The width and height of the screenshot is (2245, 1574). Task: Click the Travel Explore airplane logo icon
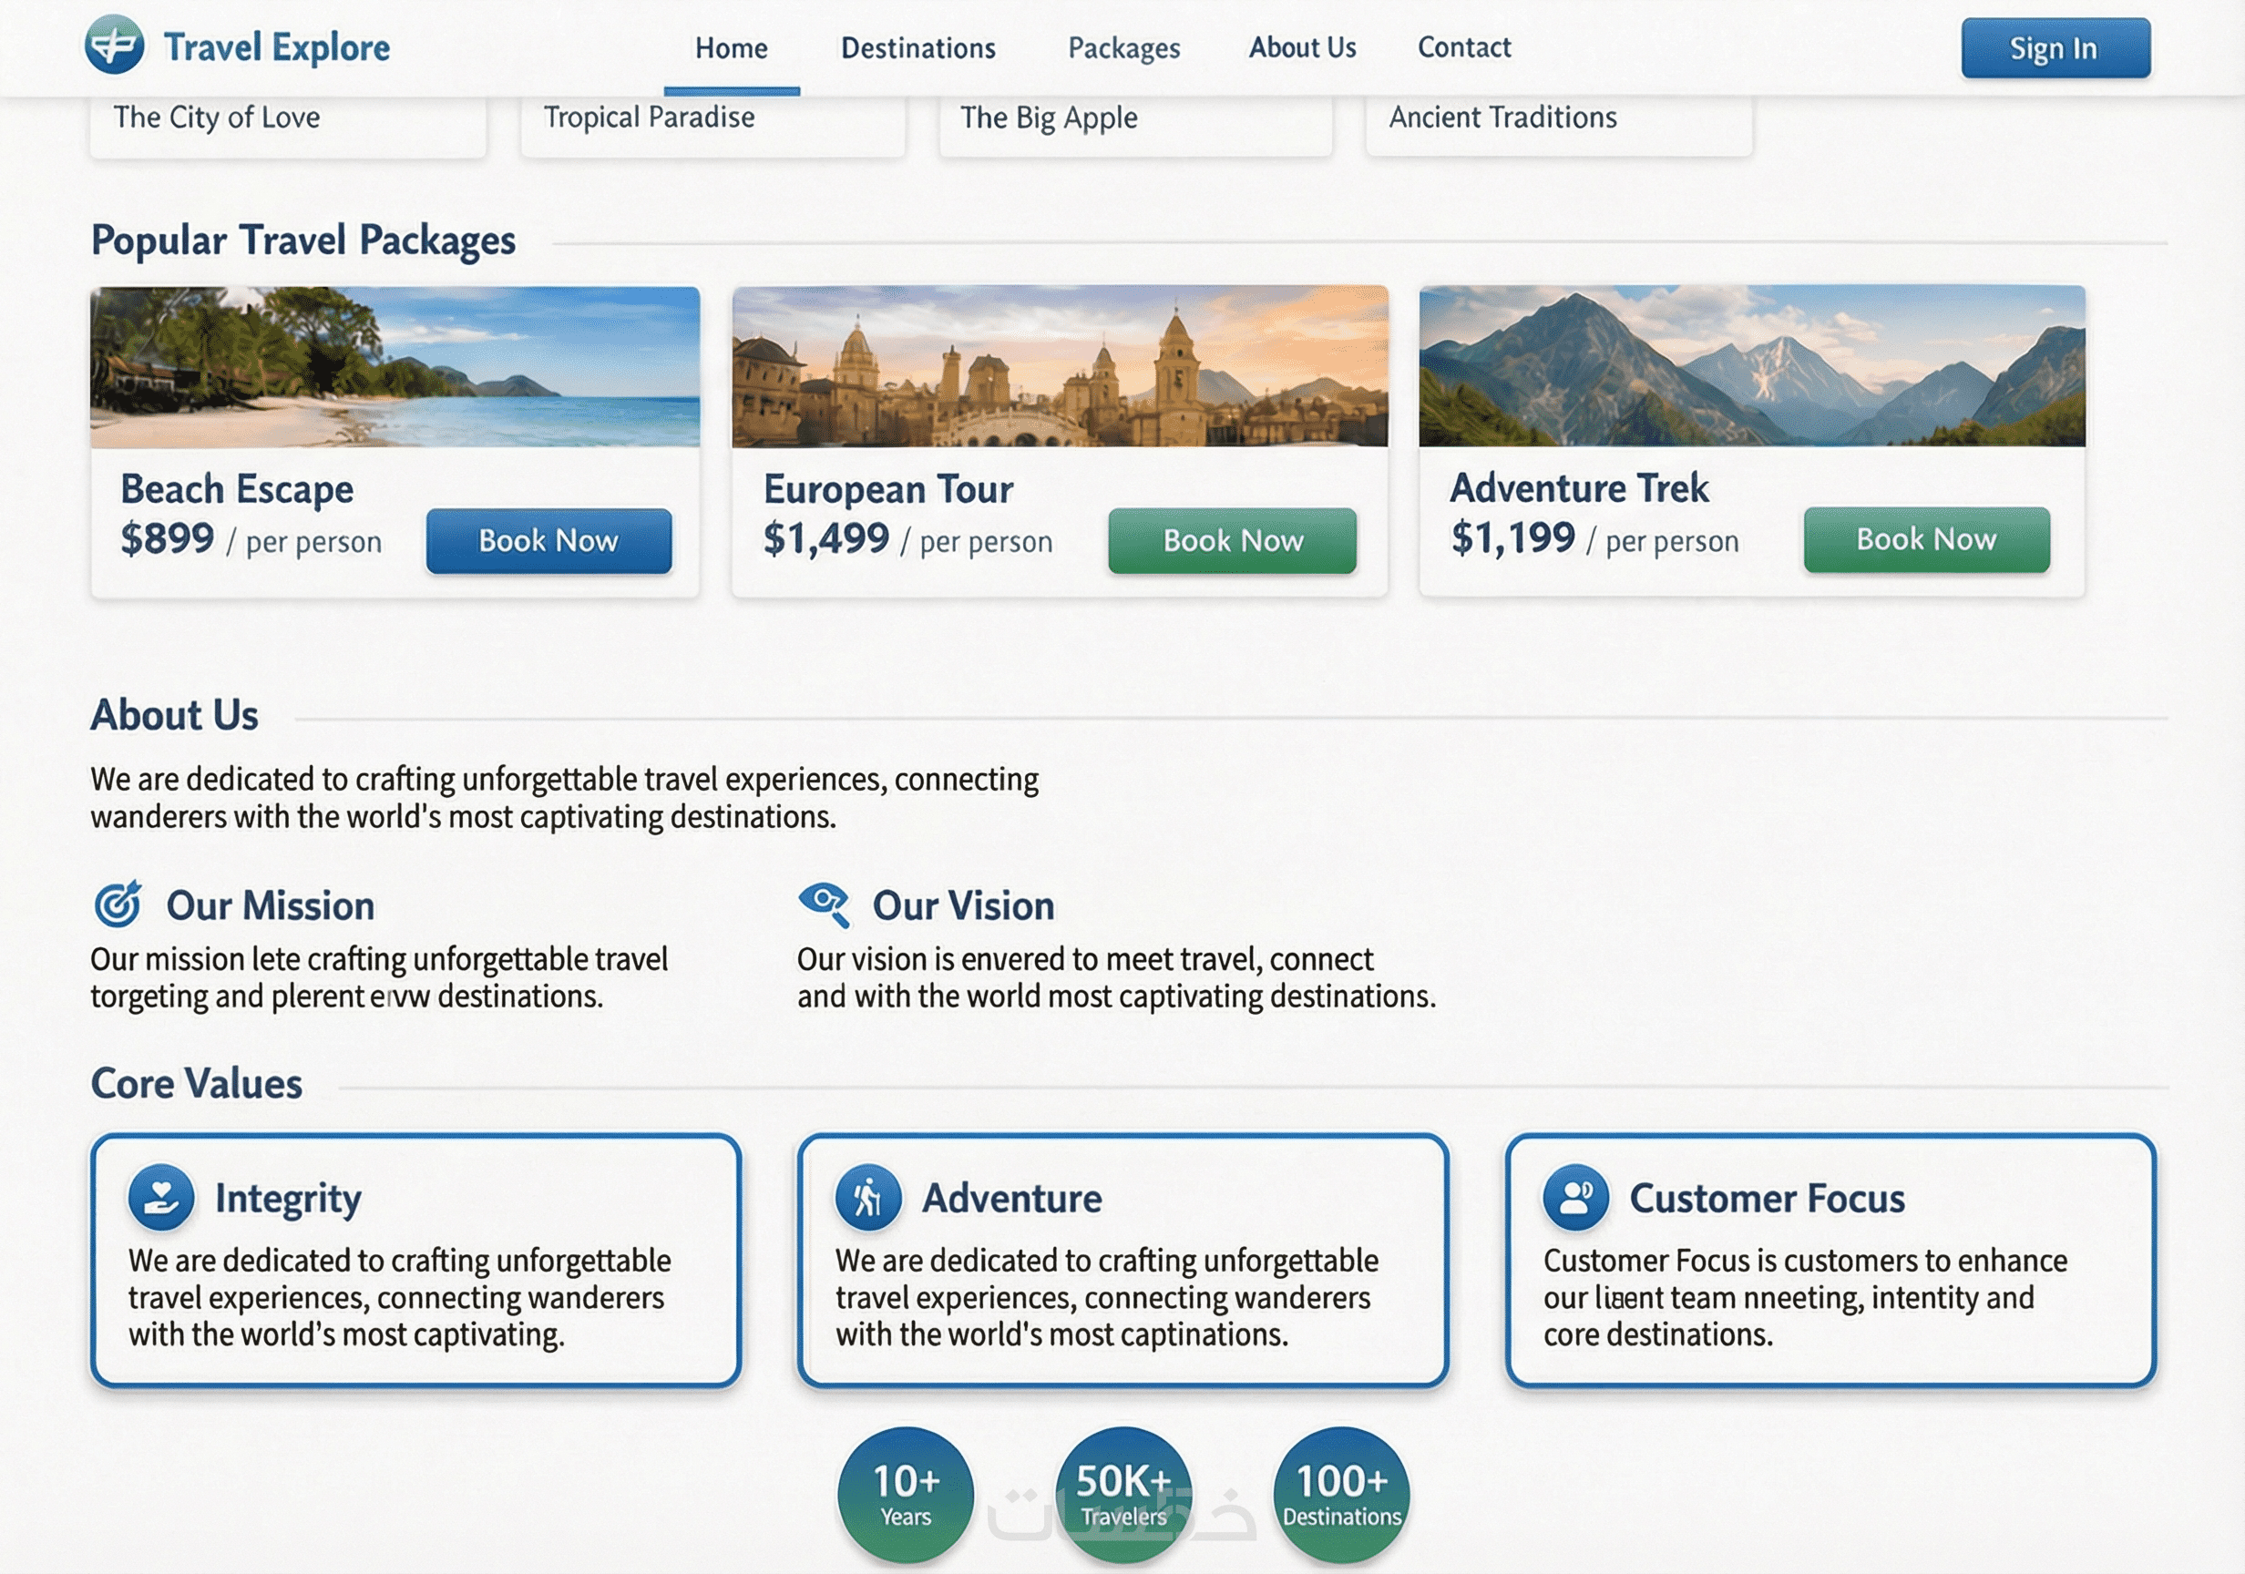[x=115, y=45]
